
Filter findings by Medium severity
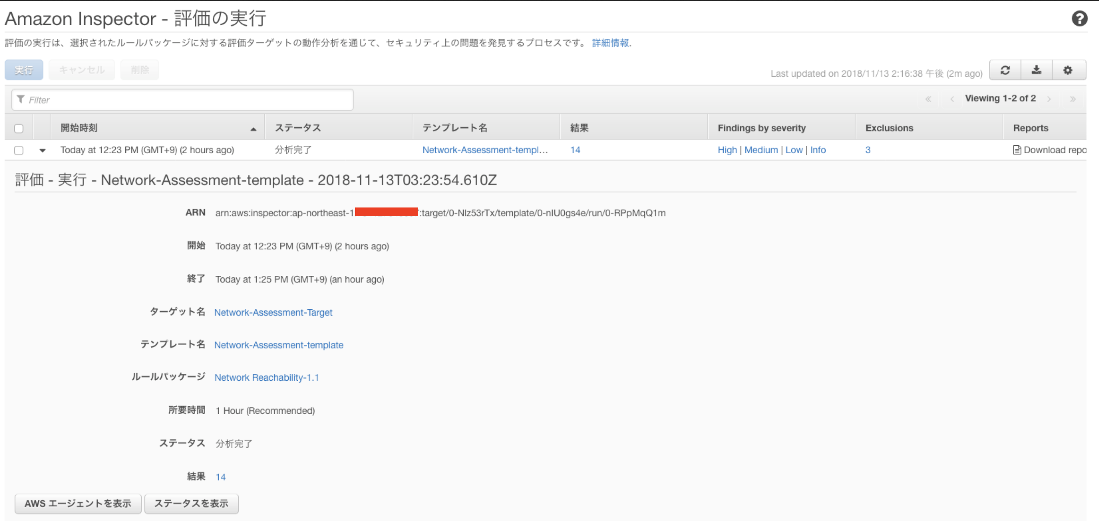pyautogui.click(x=761, y=150)
